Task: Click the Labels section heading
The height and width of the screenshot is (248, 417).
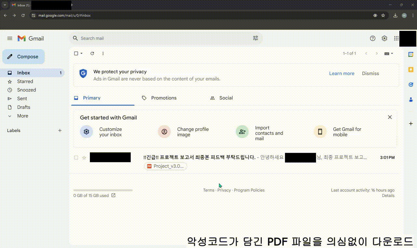Action: point(14,131)
